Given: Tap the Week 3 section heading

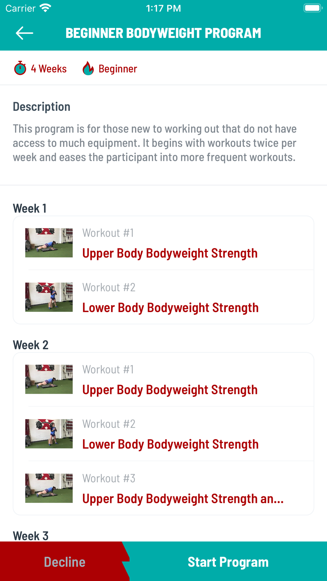Looking at the screenshot, I should (x=31, y=536).
